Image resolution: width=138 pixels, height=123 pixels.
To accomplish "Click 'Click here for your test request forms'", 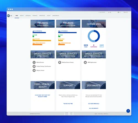I will [43, 96].
